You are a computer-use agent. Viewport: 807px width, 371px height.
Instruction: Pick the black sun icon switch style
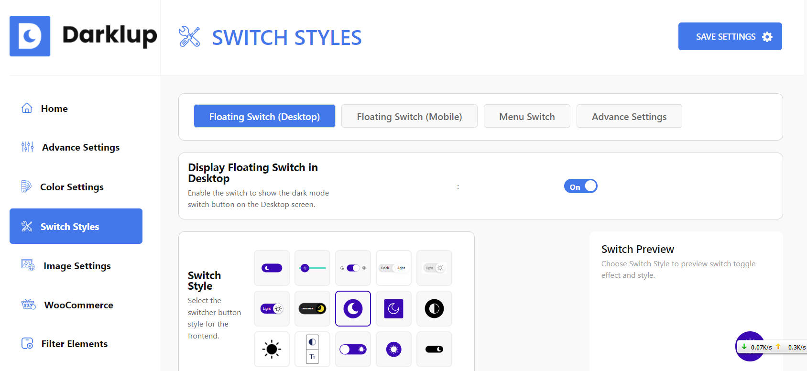tap(272, 349)
